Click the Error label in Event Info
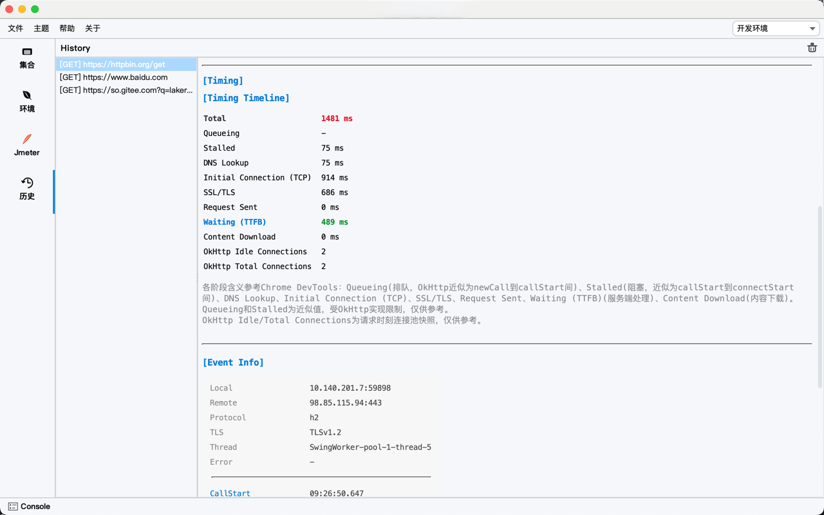This screenshot has width=824, height=515. click(x=221, y=462)
